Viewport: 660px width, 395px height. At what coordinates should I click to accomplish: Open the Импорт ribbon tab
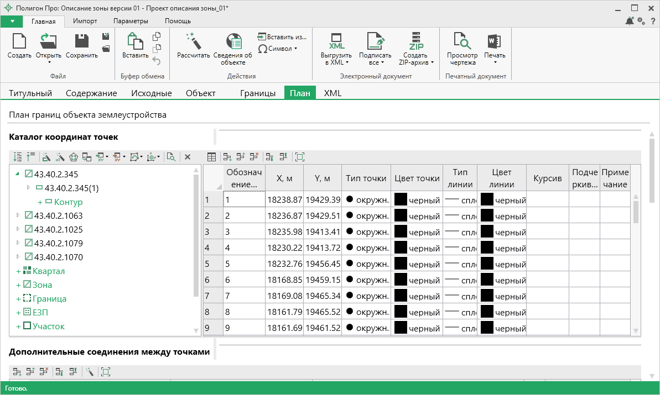(x=85, y=21)
